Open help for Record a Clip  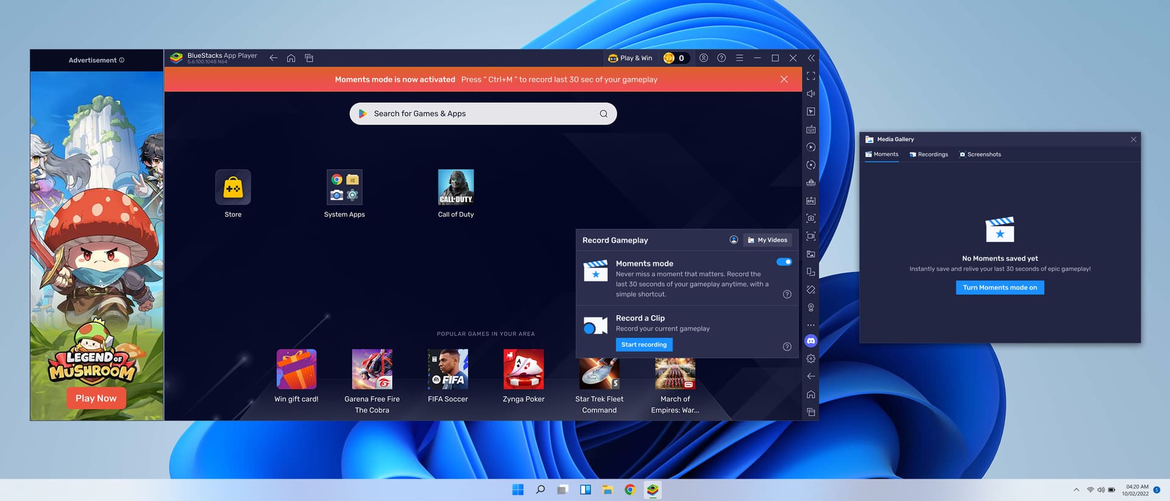[787, 346]
